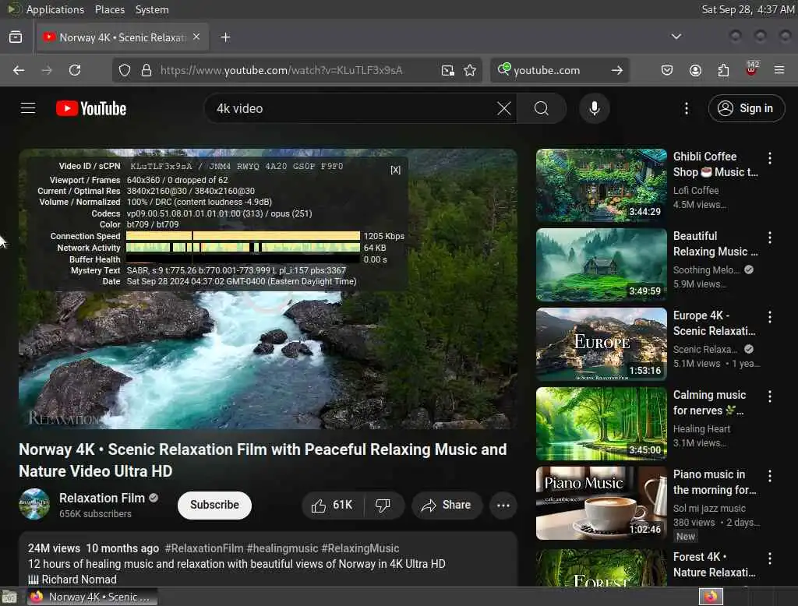Bookmark this page with star
Screen dimensions: 798x606
[470, 70]
